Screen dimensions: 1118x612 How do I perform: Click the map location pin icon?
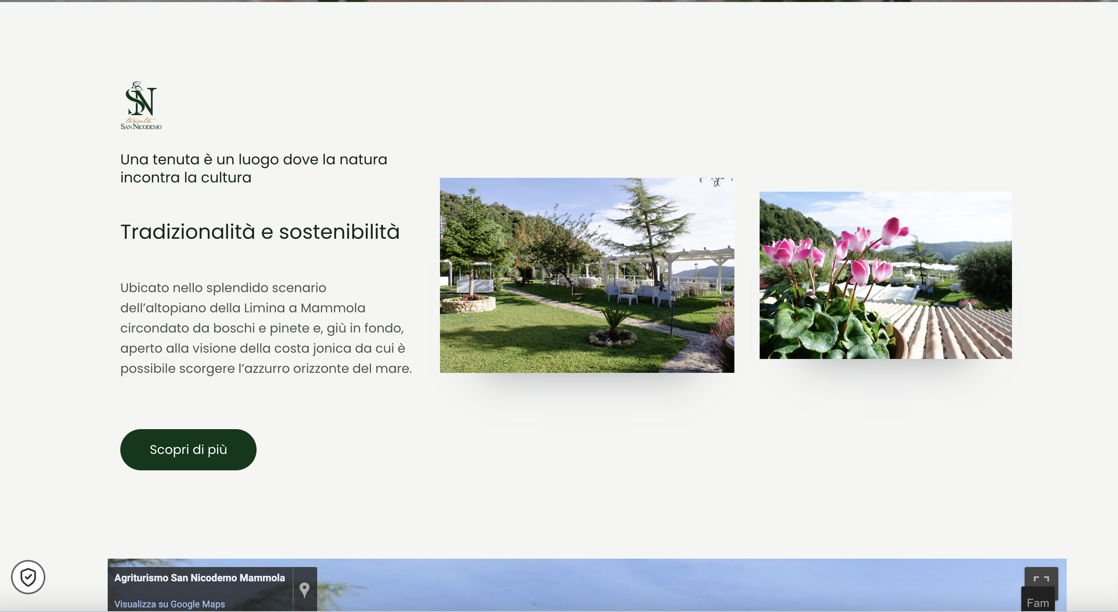coord(305,589)
